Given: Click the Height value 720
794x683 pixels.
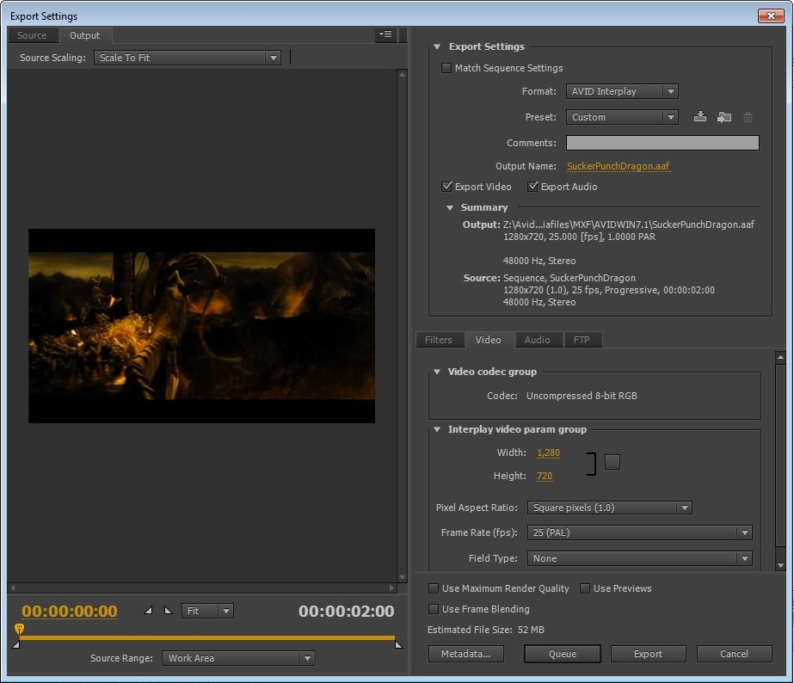Looking at the screenshot, I should click(x=545, y=476).
